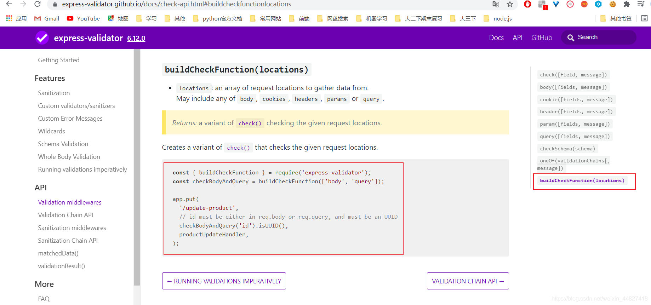Open matchedData() in sidebar
Viewport: 651px width, 305px height.
click(x=58, y=253)
